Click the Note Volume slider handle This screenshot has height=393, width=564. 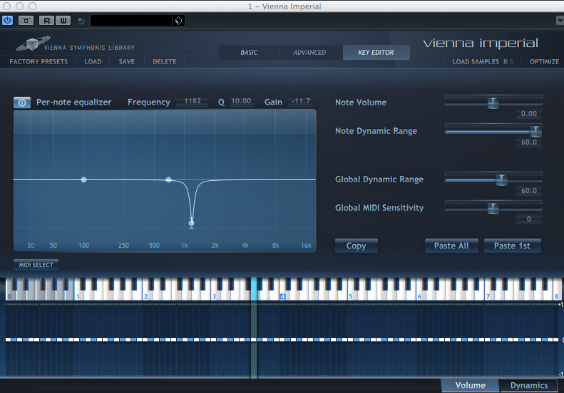click(493, 103)
